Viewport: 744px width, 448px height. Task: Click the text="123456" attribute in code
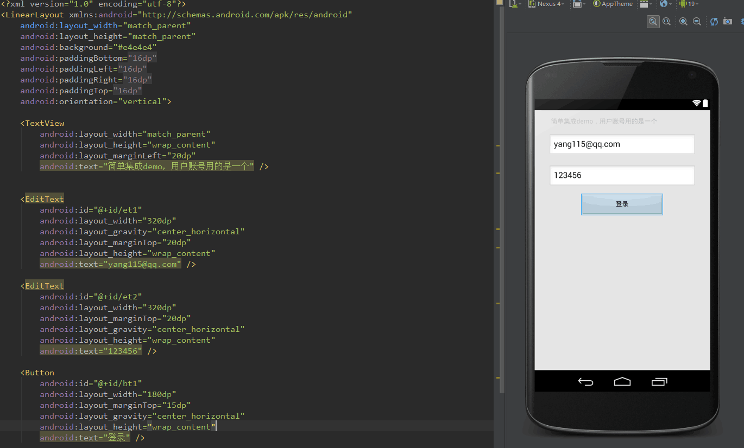pos(91,351)
